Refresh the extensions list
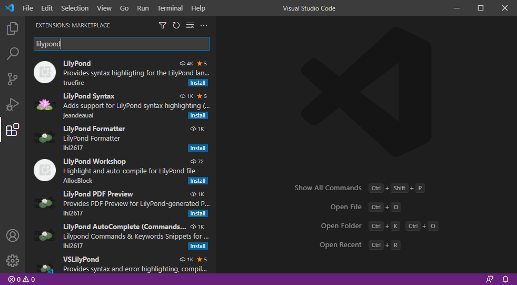 [x=176, y=25]
